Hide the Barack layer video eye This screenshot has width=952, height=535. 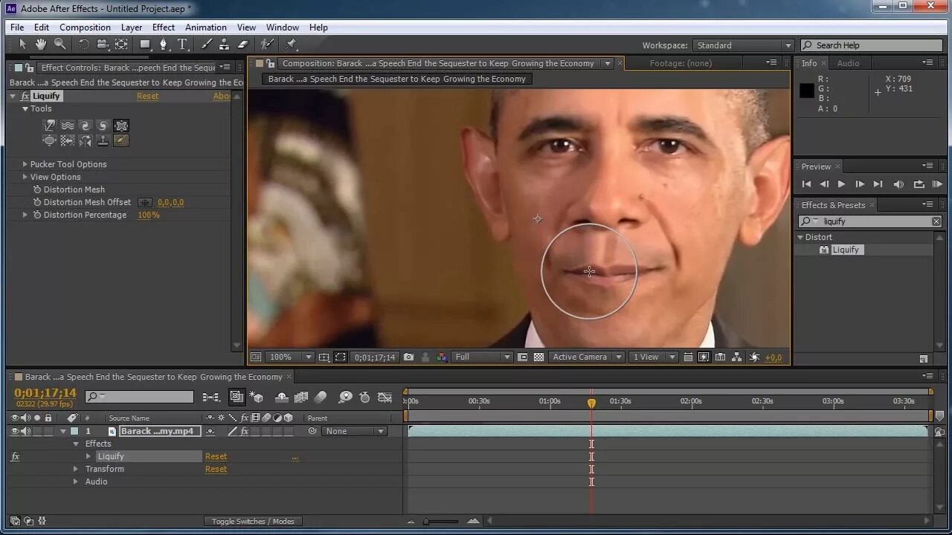15,431
